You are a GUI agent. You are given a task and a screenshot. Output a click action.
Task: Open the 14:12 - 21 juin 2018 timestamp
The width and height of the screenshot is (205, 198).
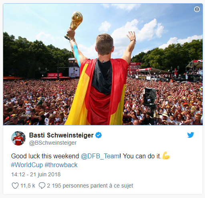click(36, 174)
